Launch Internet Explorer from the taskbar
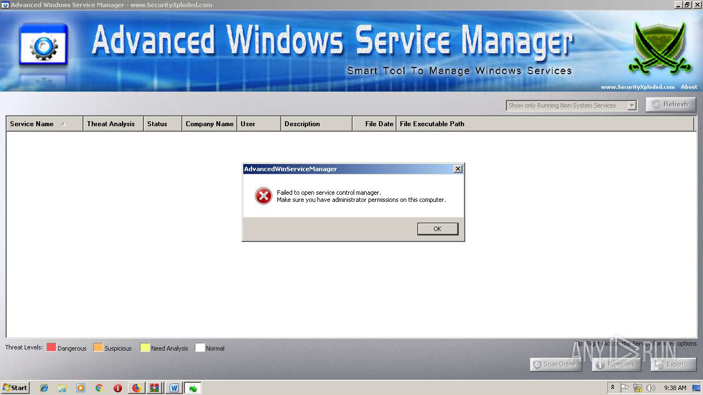Screen dimensions: 703x395 [x=44, y=388]
